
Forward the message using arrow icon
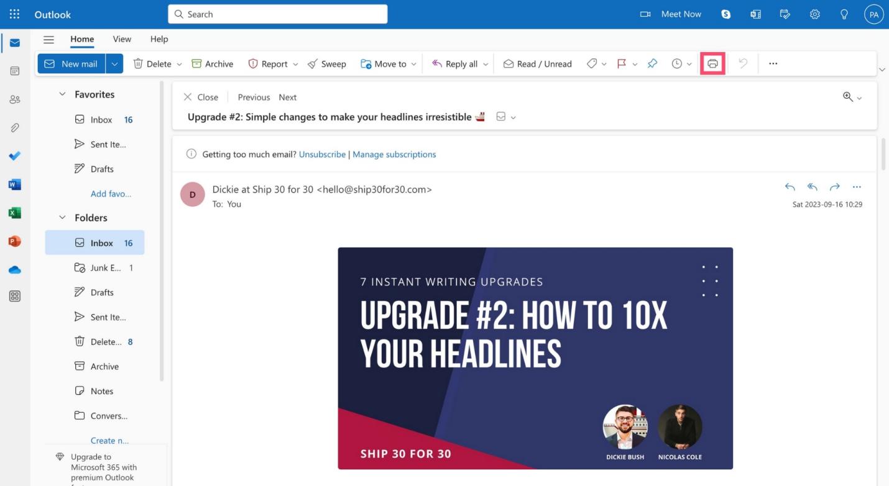click(x=834, y=187)
